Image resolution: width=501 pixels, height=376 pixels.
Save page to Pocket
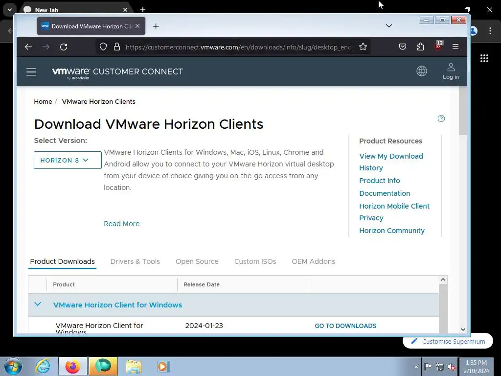click(403, 47)
